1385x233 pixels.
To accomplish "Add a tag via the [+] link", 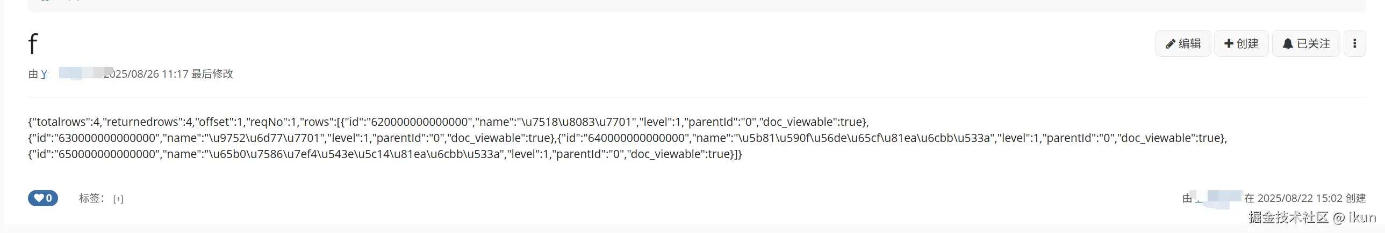I will [118, 199].
